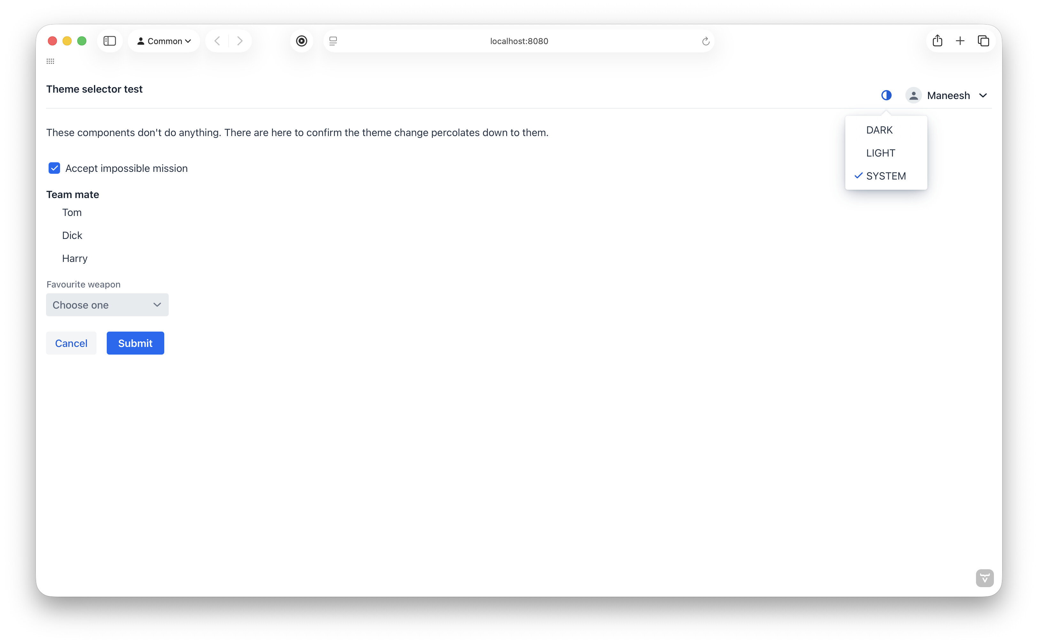
Task: Open Favourite weapon Choose one dropdown
Action: pyautogui.click(x=107, y=305)
